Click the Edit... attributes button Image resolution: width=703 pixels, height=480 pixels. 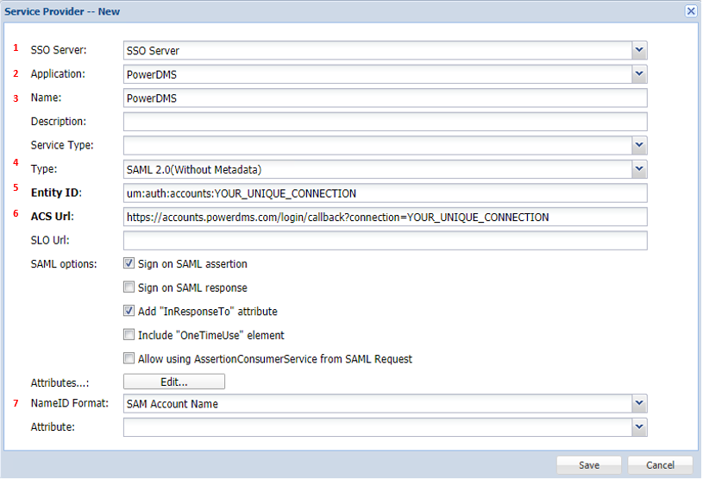coord(174,382)
